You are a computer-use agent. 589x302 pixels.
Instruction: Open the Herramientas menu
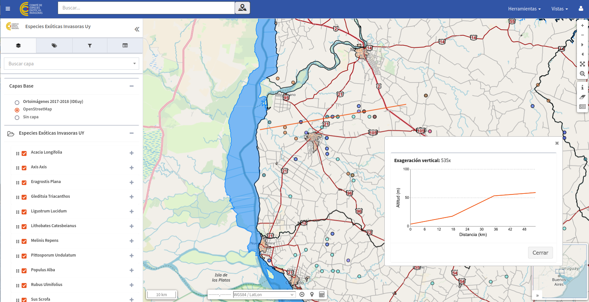(524, 9)
